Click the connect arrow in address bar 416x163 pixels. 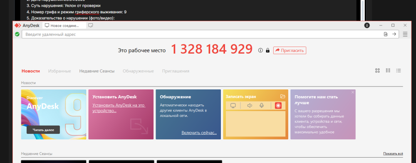coord(394,34)
